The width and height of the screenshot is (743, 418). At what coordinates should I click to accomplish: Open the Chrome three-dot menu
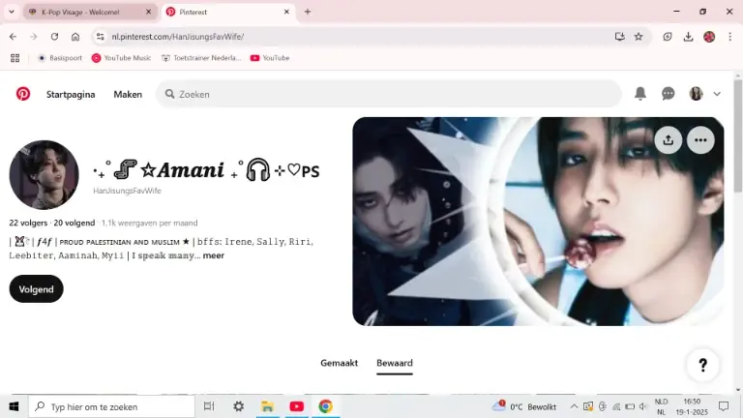click(x=729, y=37)
